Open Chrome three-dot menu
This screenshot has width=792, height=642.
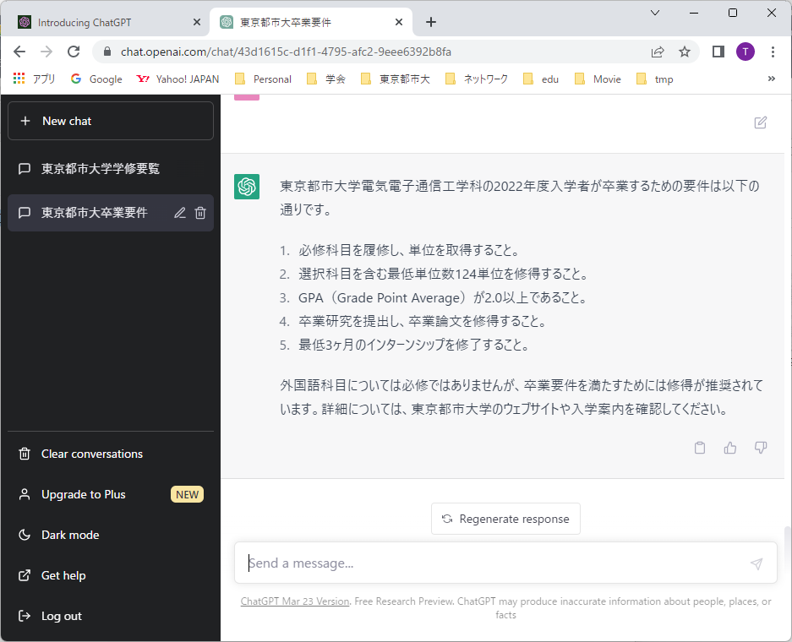point(773,52)
